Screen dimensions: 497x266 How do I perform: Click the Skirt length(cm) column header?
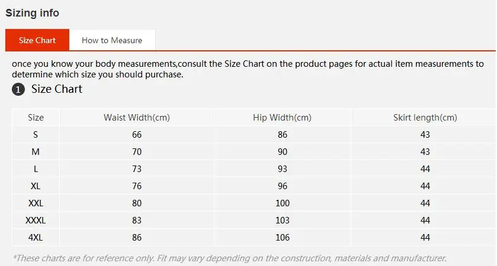point(425,118)
